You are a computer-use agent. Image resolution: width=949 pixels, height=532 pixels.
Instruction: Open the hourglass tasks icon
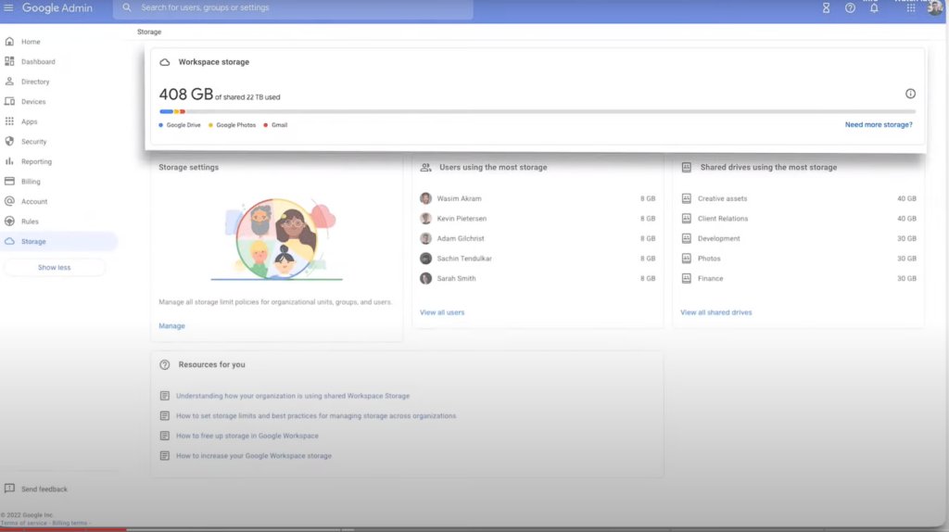click(826, 7)
